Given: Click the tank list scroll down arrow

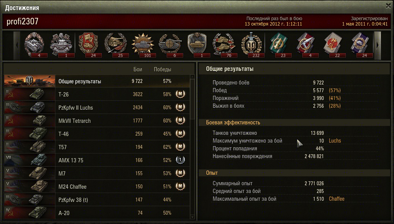Looking at the screenshot, I should [x=193, y=217].
